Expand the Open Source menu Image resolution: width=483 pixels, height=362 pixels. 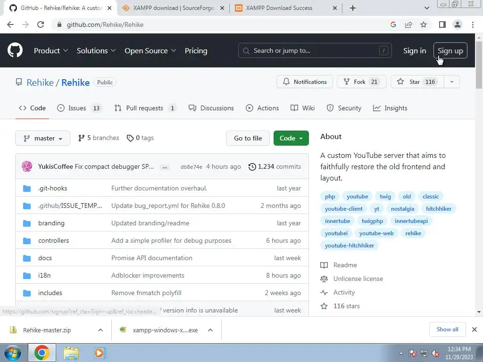click(150, 51)
